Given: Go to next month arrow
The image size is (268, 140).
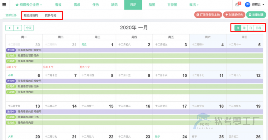Looking at the screenshot, I should pos(18,28).
